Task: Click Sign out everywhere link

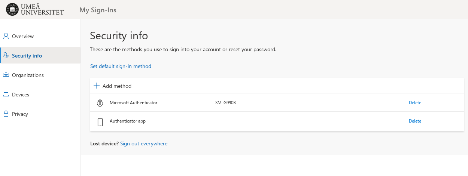Action: point(144,143)
